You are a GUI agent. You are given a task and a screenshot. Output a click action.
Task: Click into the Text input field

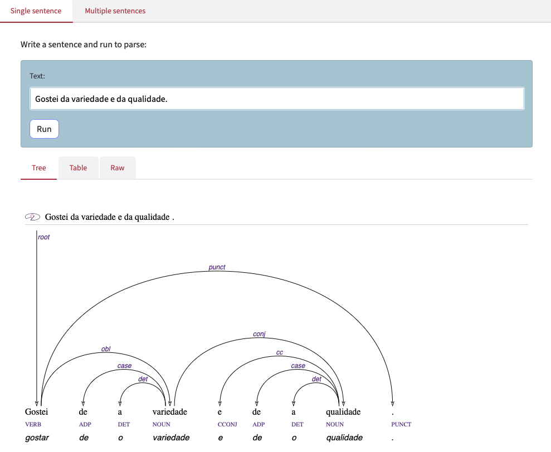[x=276, y=99]
